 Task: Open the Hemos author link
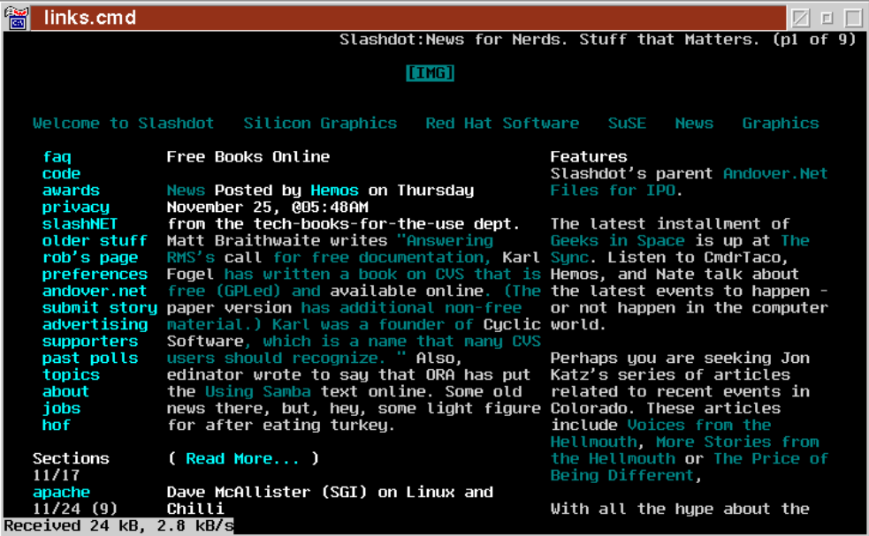(x=334, y=191)
